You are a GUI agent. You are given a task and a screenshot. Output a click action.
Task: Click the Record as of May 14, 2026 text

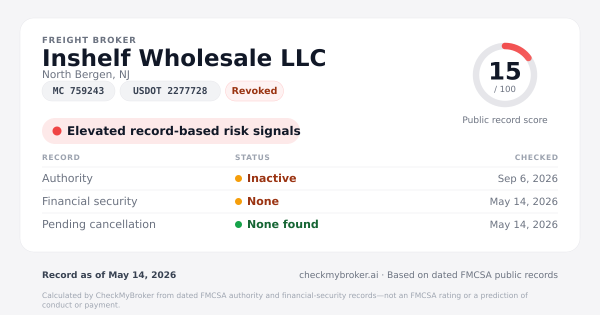[x=109, y=275]
